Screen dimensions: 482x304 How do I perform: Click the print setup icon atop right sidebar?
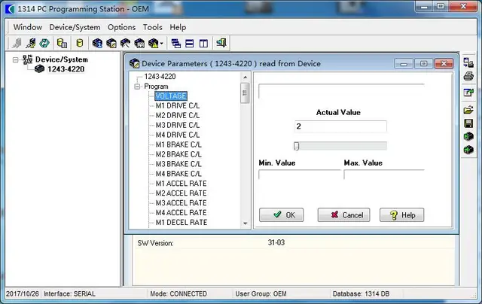pyautogui.click(x=468, y=62)
